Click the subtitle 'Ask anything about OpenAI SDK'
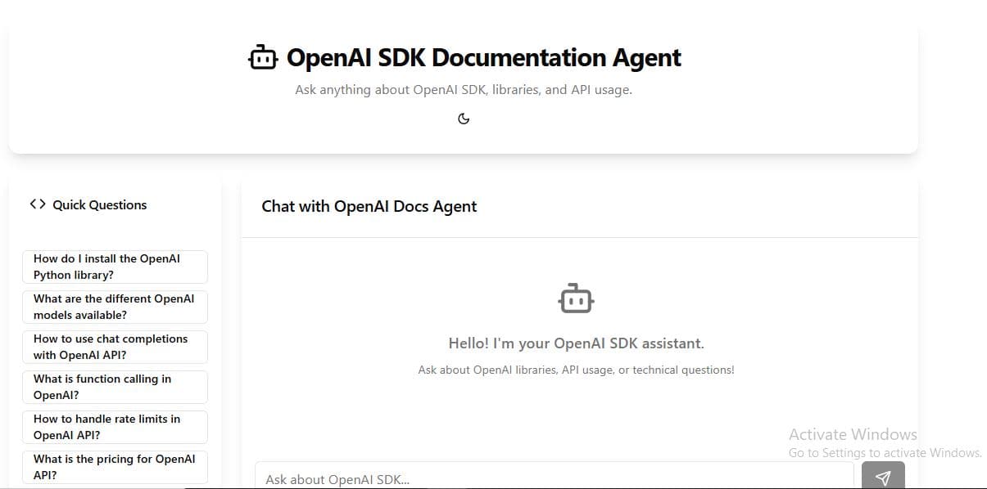The height and width of the screenshot is (489, 987). click(x=464, y=89)
